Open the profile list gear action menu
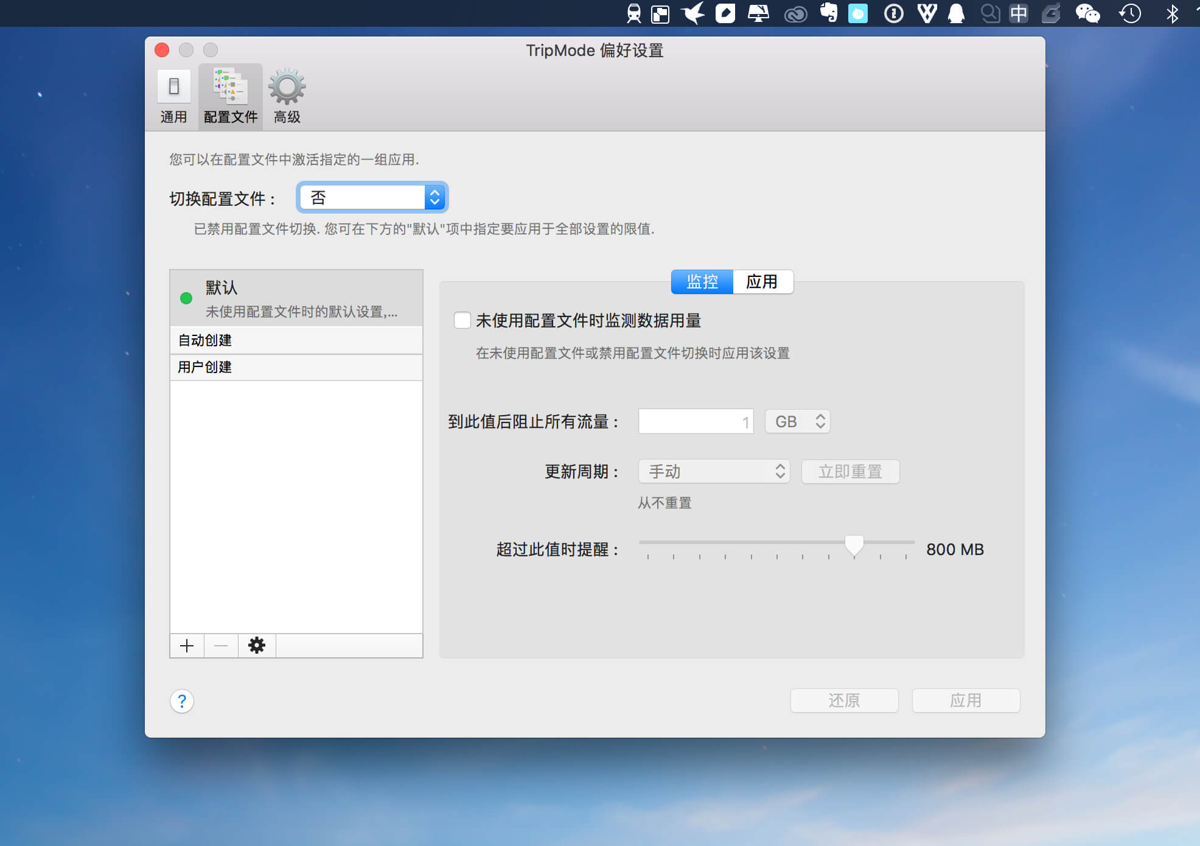The height and width of the screenshot is (846, 1200). pyautogui.click(x=257, y=646)
